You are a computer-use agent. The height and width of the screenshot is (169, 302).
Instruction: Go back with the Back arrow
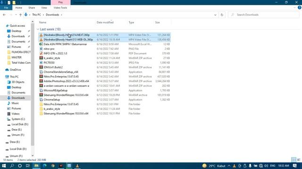pyautogui.click(x=4, y=15)
